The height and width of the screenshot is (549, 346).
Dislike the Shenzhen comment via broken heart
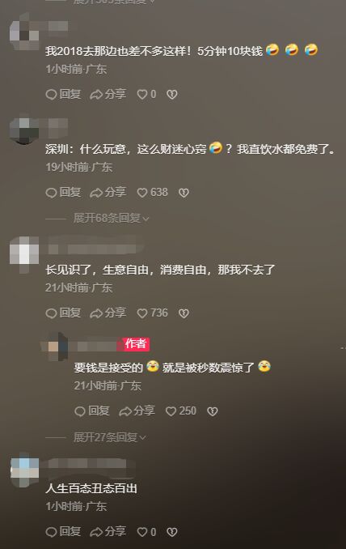(x=184, y=193)
